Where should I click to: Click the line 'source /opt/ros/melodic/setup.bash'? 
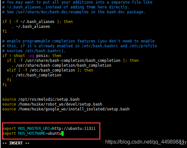pos(41,99)
